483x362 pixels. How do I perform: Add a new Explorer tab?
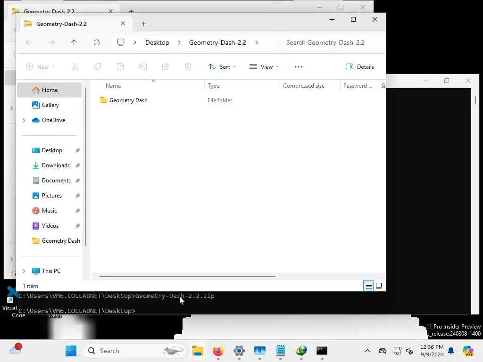pyautogui.click(x=143, y=24)
